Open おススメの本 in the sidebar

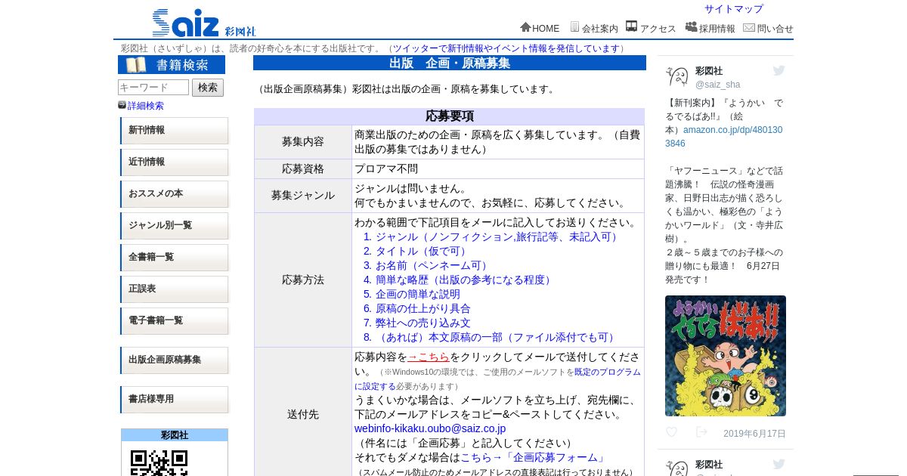pyautogui.click(x=174, y=194)
